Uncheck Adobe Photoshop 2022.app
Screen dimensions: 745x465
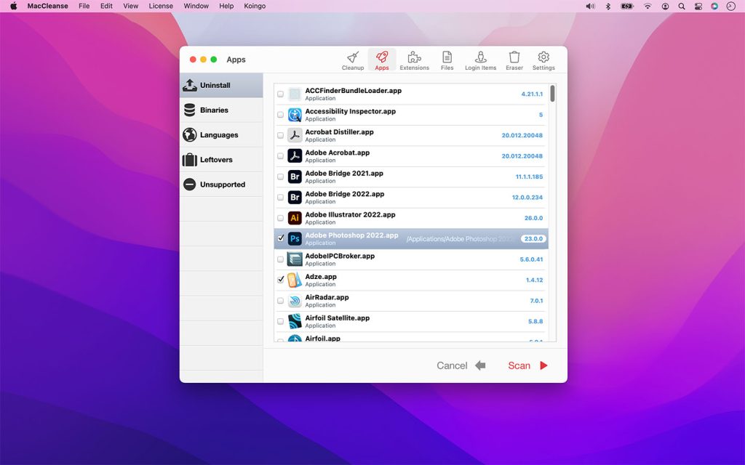pyautogui.click(x=281, y=238)
